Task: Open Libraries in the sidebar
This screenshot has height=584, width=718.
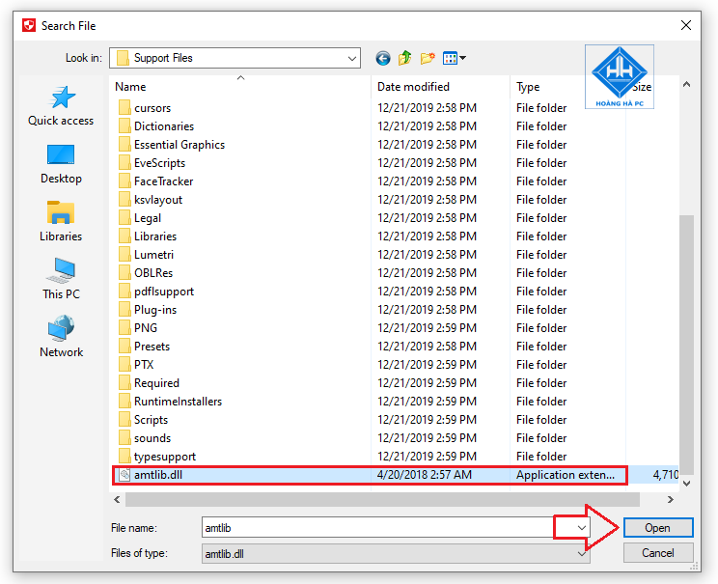Action: click(x=61, y=222)
